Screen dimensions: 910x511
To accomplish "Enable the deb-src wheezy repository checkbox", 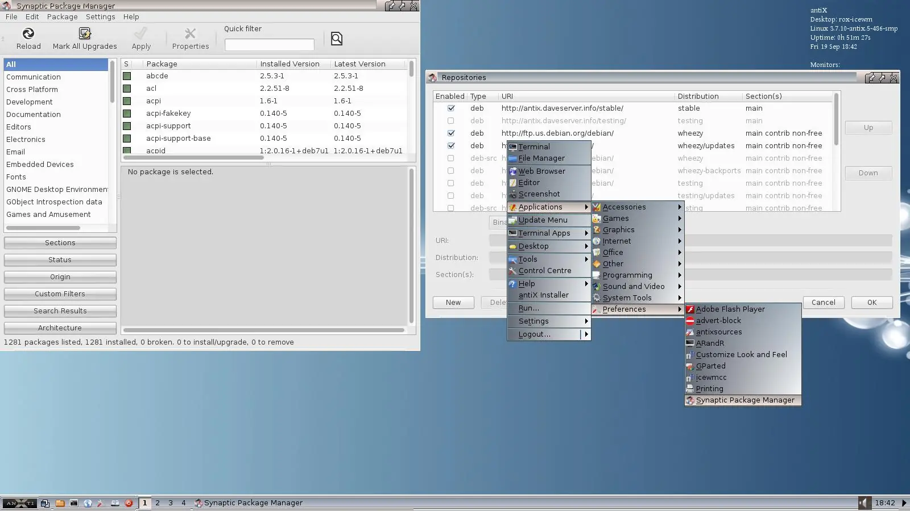I will point(451,158).
